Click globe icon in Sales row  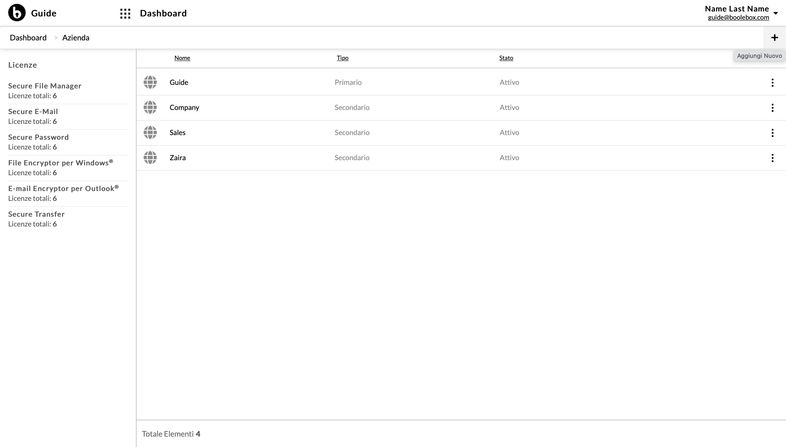tap(150, 133)
